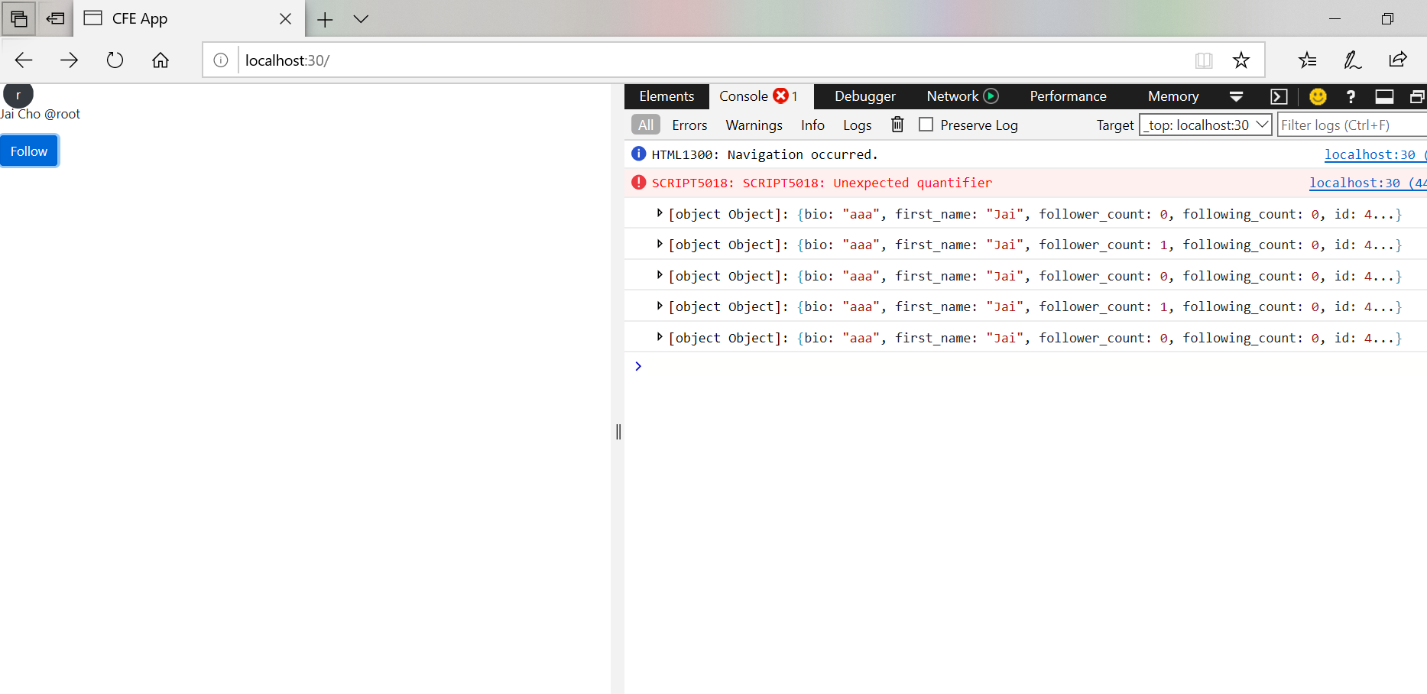Expand second logged object with follower_count 1
The height and width of the screenshot is (694, 1427).
pos(660,244)
